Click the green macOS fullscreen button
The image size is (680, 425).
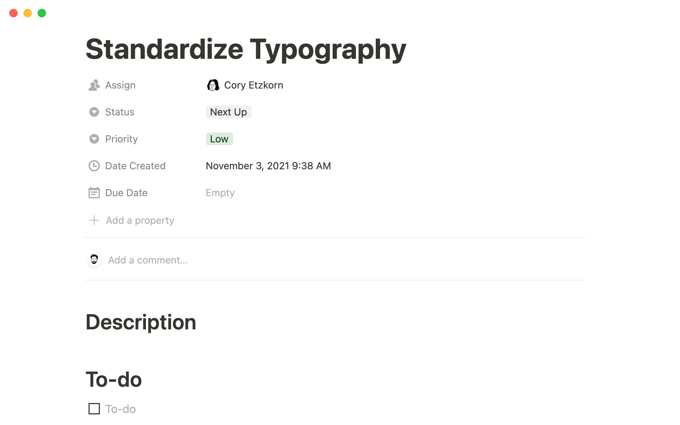(x=42, y=13)
